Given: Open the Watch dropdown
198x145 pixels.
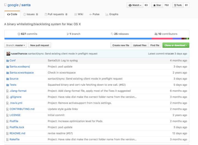Looking at the screenshot, I should pos(135,5).
